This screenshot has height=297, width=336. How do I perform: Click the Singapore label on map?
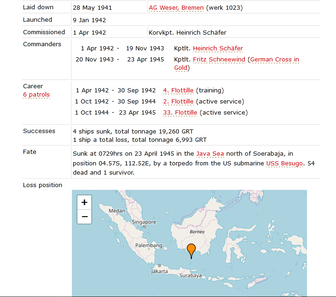[x=144, y=222]
